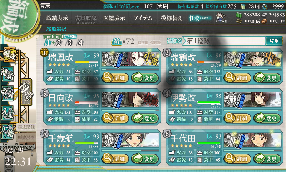Image resolution: width=286 pixels, height=172 pixels.
Task: Click 詳細 button for 瑞鳳改
Action: tap(115, 78)
